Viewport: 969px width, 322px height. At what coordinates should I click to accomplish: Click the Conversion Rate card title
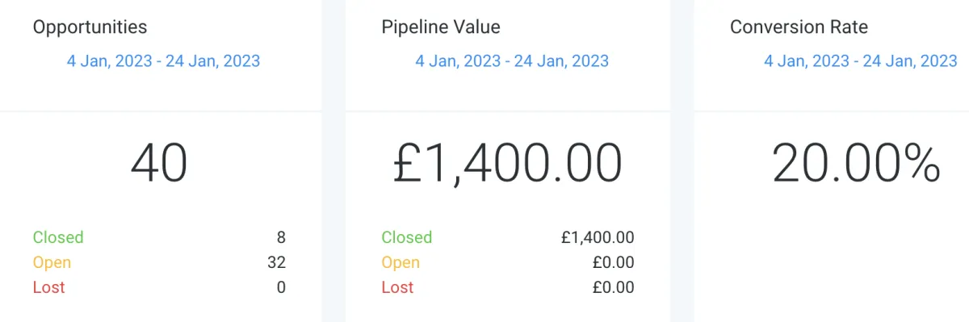tap(799, 27)
